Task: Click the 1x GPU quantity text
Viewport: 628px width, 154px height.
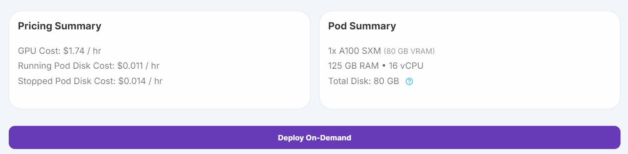Action: pos(333,51)
